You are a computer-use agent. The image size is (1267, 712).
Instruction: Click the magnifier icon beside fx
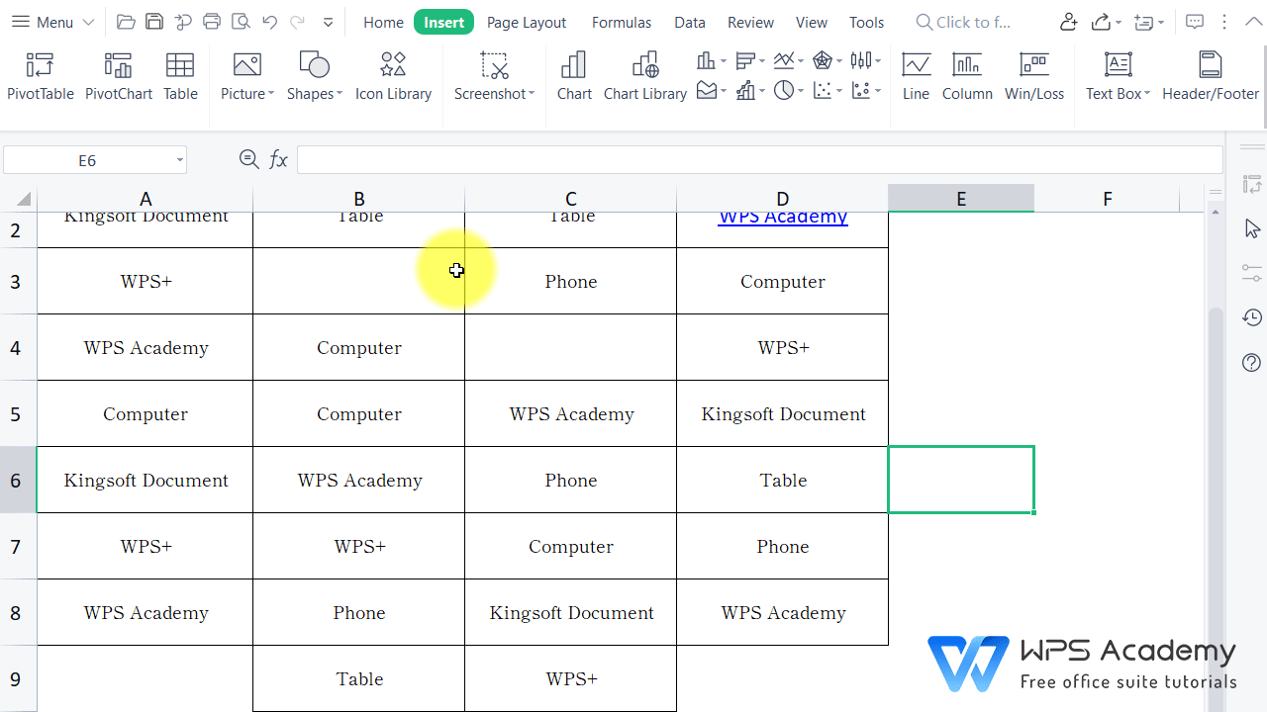click(248, 159)
